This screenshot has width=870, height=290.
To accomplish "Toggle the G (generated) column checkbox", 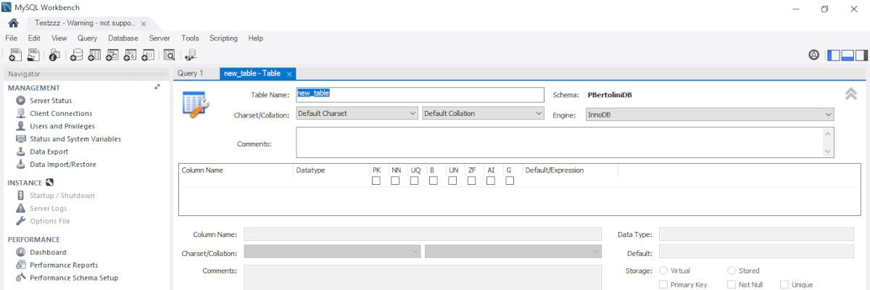I will click(510, 181).
